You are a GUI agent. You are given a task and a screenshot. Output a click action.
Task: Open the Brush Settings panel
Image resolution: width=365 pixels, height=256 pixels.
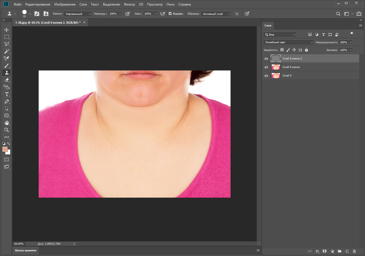[37, 14]
